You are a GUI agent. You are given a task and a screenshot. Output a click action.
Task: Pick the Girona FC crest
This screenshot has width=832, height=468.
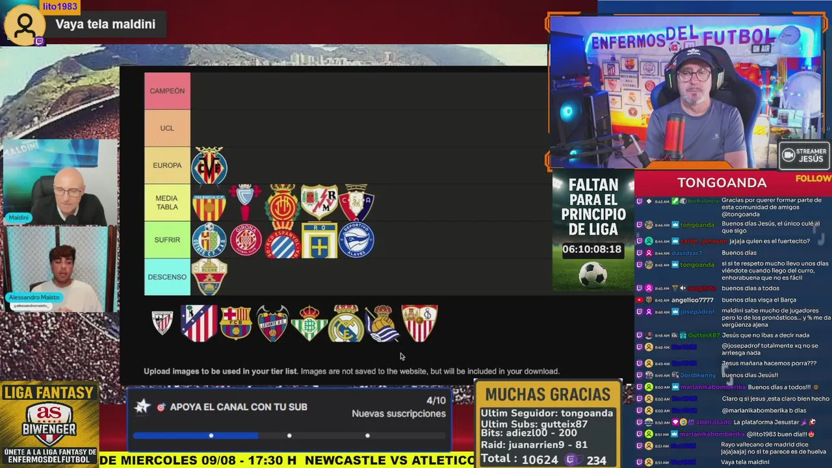[x=246, y=240]
